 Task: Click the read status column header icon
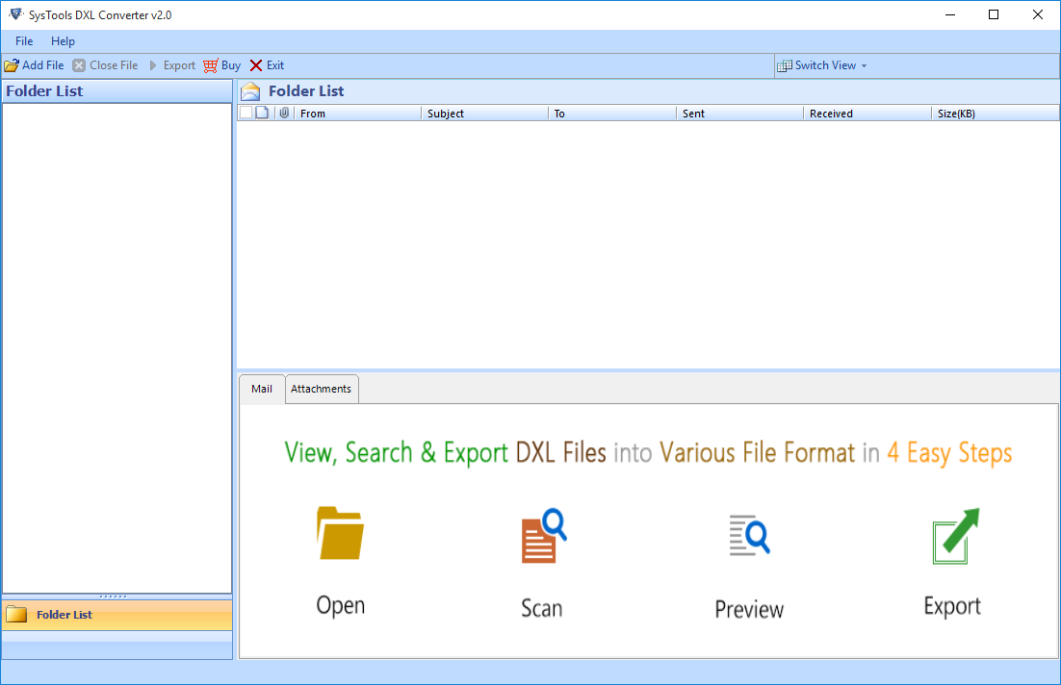pos(261,113)
